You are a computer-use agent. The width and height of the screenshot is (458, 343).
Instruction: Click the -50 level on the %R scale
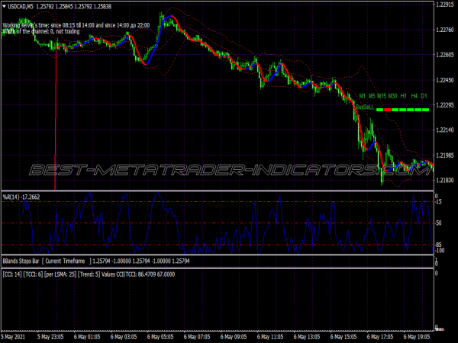point(438,223)
